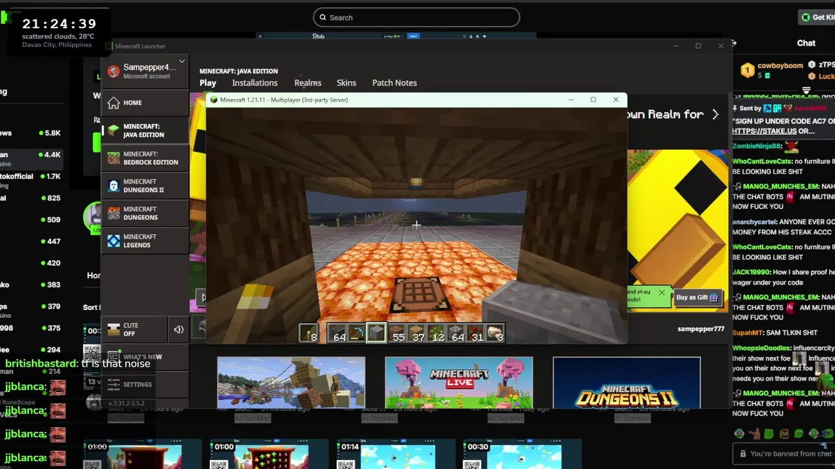Open the Chat panel header
The height and width of the screenshot is (469, 835).
(806, 43)
